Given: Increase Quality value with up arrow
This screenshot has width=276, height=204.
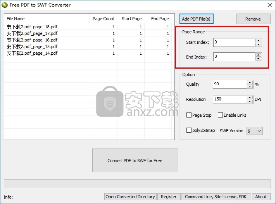Looking at the screenshot, I should 250,82.
